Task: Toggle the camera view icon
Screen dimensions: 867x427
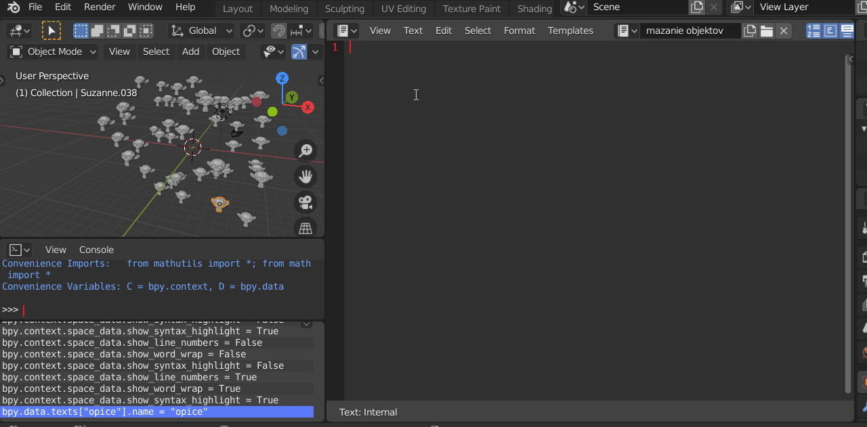Action: 305,202
